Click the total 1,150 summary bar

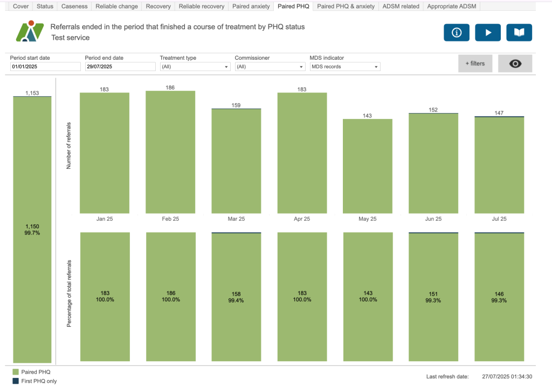pyautogui.click(x=32, y=229)
